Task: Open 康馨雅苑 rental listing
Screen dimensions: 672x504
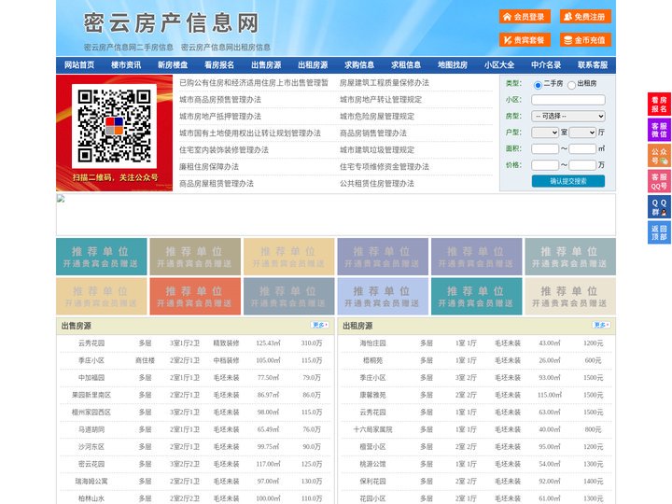Action: [372, 395]
